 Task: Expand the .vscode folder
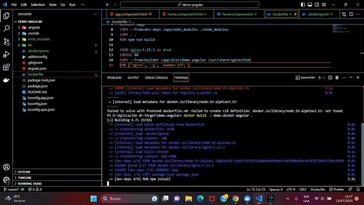point(19,33)
